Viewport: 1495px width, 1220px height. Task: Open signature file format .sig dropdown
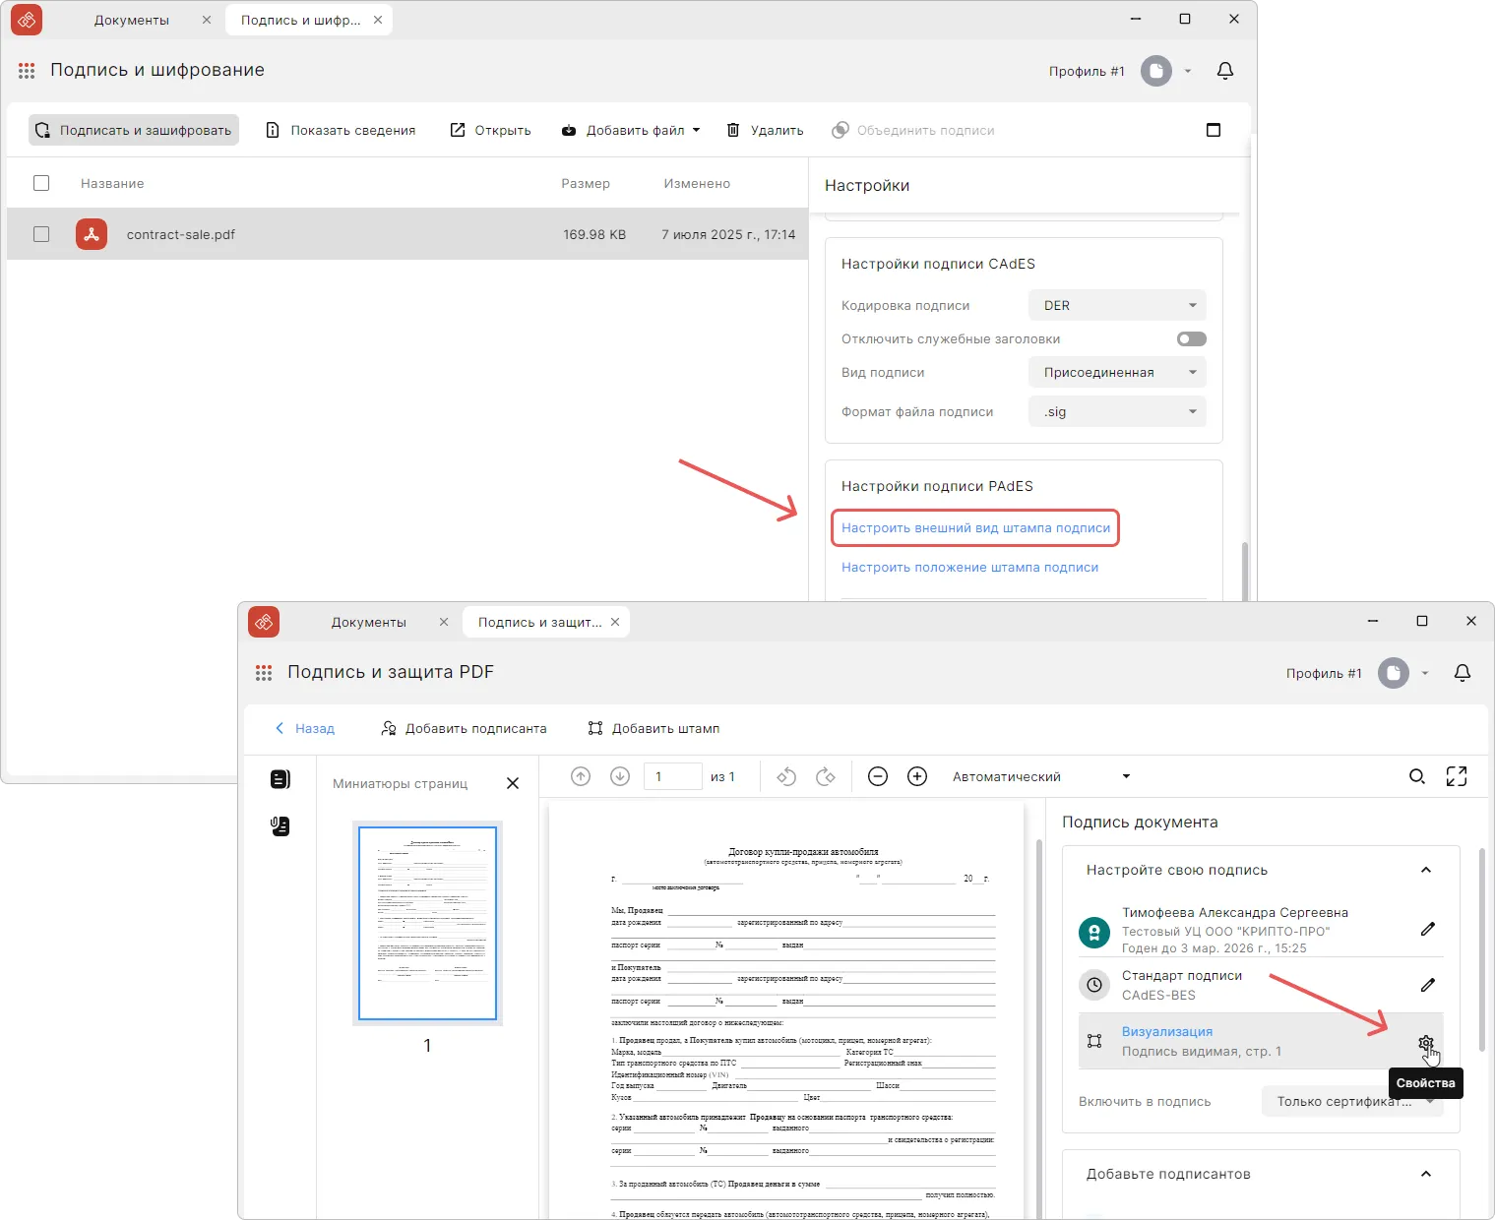1116,412
